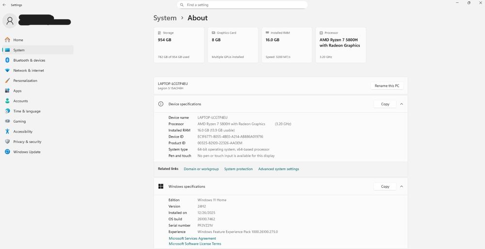485x249 pixels.
Task: Click the Device ID value text
Action: point(230,136)
